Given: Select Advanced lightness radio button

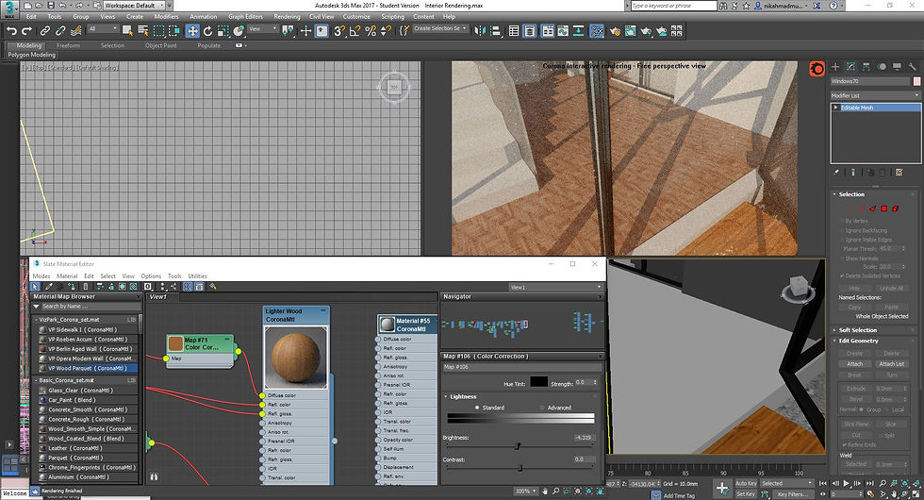Looking at the screenshot, I should tap(542, 408).
